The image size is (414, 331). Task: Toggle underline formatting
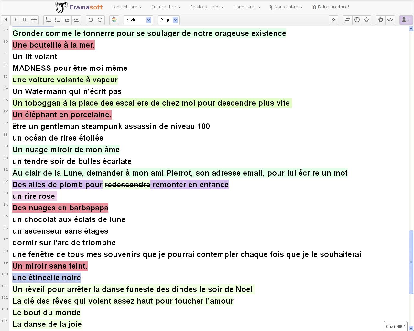tap(25, 20)
